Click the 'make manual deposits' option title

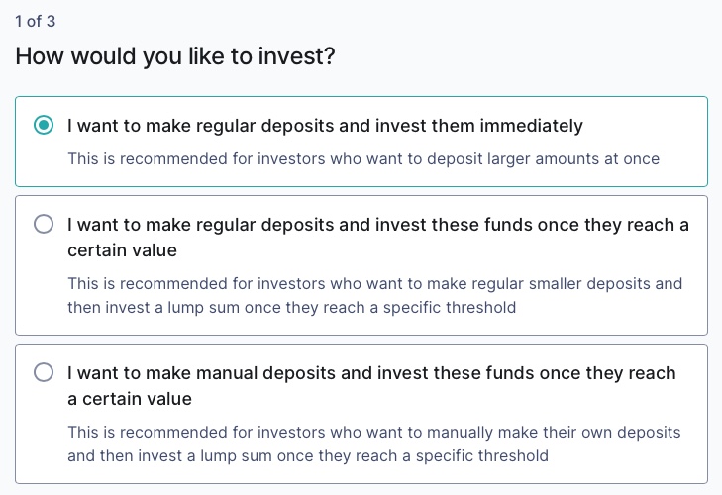pos(371,373)
